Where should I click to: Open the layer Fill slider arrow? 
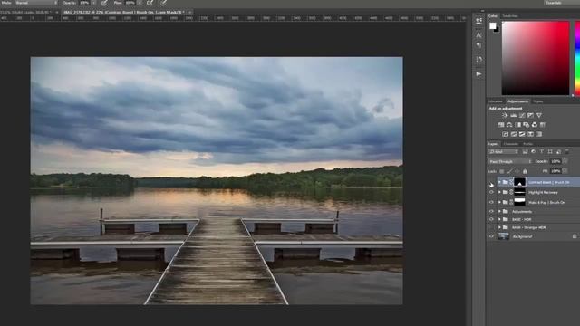click(565, 171)
